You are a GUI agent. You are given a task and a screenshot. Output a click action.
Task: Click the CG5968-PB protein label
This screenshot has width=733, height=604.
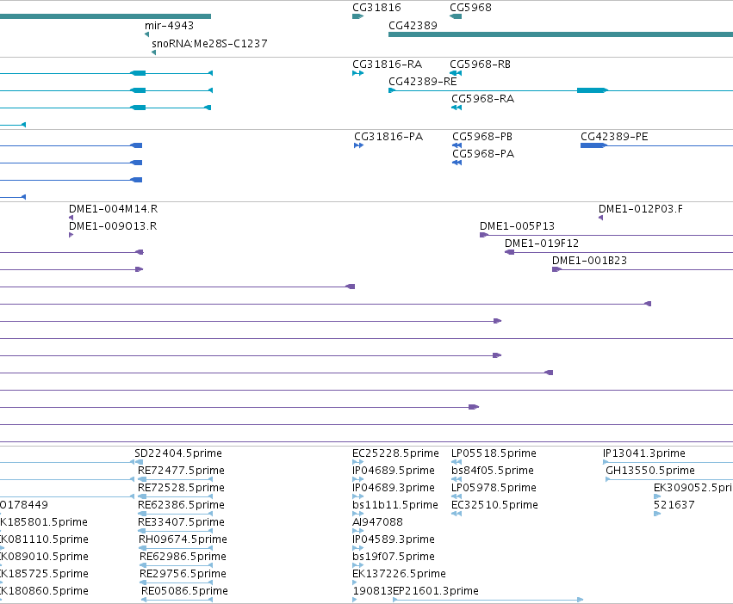point(482,137)
